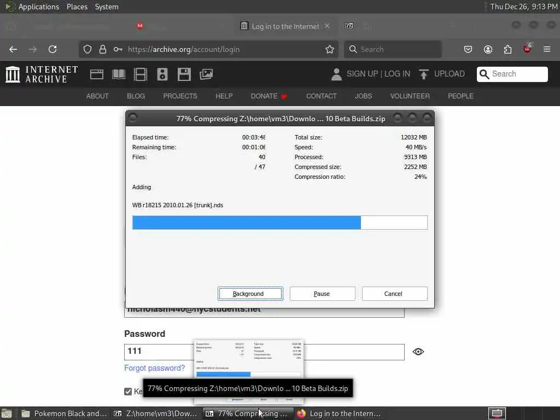The width and height of the screenshot is (560, 420).
Task: Click Forgot password? link
Action: [x=154, y=368]
